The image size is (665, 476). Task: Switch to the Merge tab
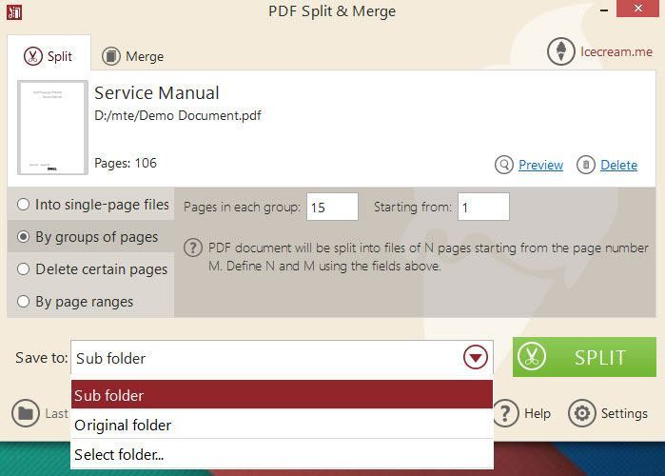[133, 56]
